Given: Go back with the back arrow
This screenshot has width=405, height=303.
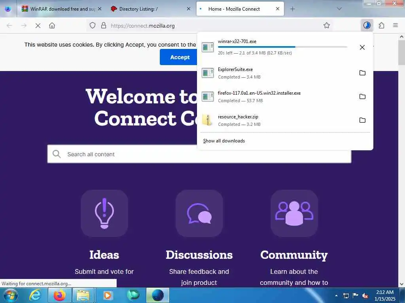Looking at the screenshot, I should 9,26.
